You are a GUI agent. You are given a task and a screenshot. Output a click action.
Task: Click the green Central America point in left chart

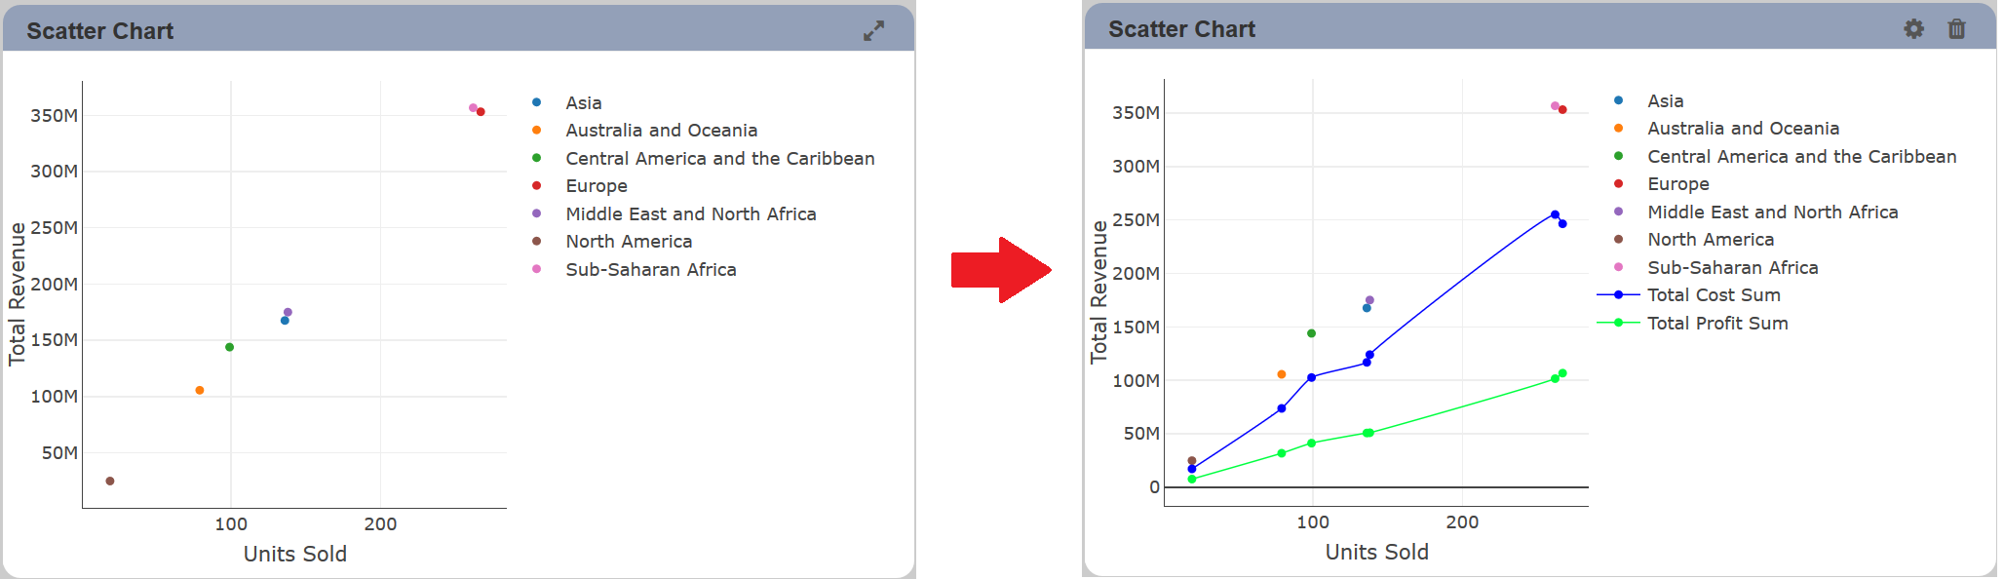[230, 347]
